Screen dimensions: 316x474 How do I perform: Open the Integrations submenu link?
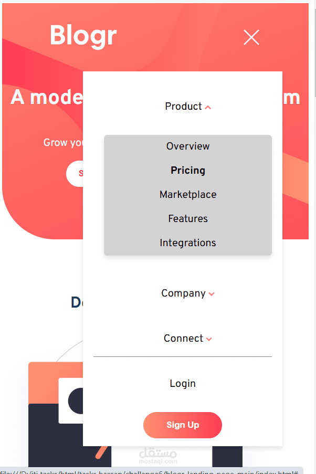pos(188,243)
